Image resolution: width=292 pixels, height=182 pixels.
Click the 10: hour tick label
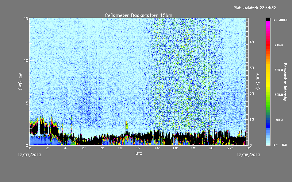point(120,148)
